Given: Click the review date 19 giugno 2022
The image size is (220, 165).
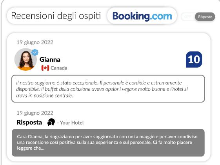Looking at the screenshot, I should 35,42.
